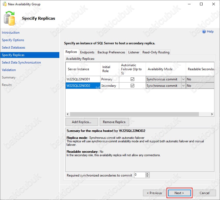Open the Help link
Screen dimensions: 220x200
tap(210, 32)
